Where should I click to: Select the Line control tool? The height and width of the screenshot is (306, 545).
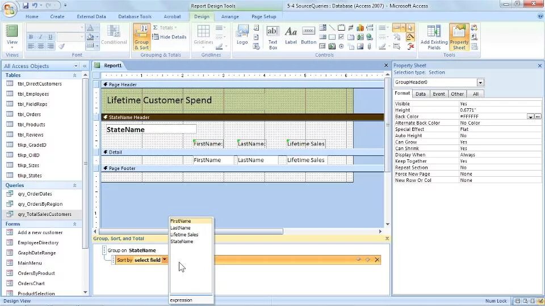click(x=332, y=28)
